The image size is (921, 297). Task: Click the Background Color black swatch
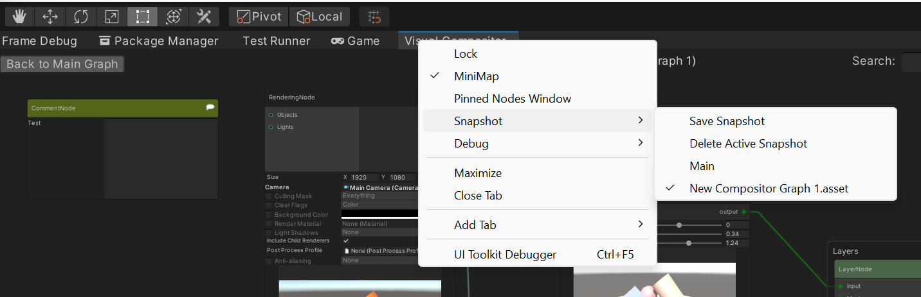tap(379, 214)
